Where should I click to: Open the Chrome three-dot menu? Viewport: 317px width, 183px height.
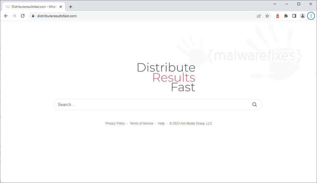pos(311,16)
